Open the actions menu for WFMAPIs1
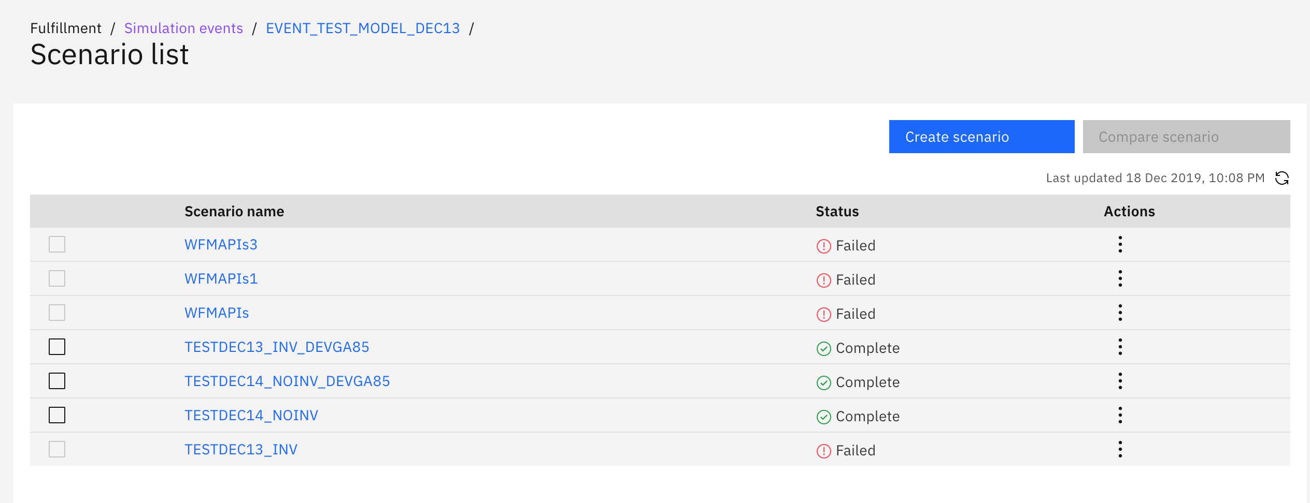This screenshot has width=1310, height=503. point(1120,278)
